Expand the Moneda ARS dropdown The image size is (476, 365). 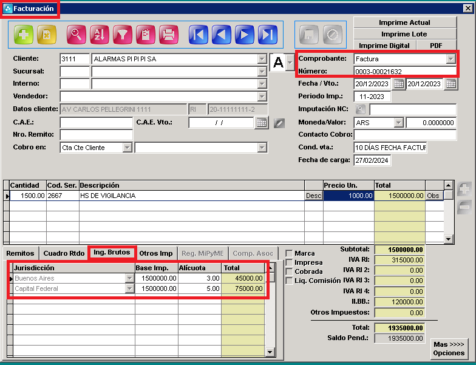coord(398,123)
